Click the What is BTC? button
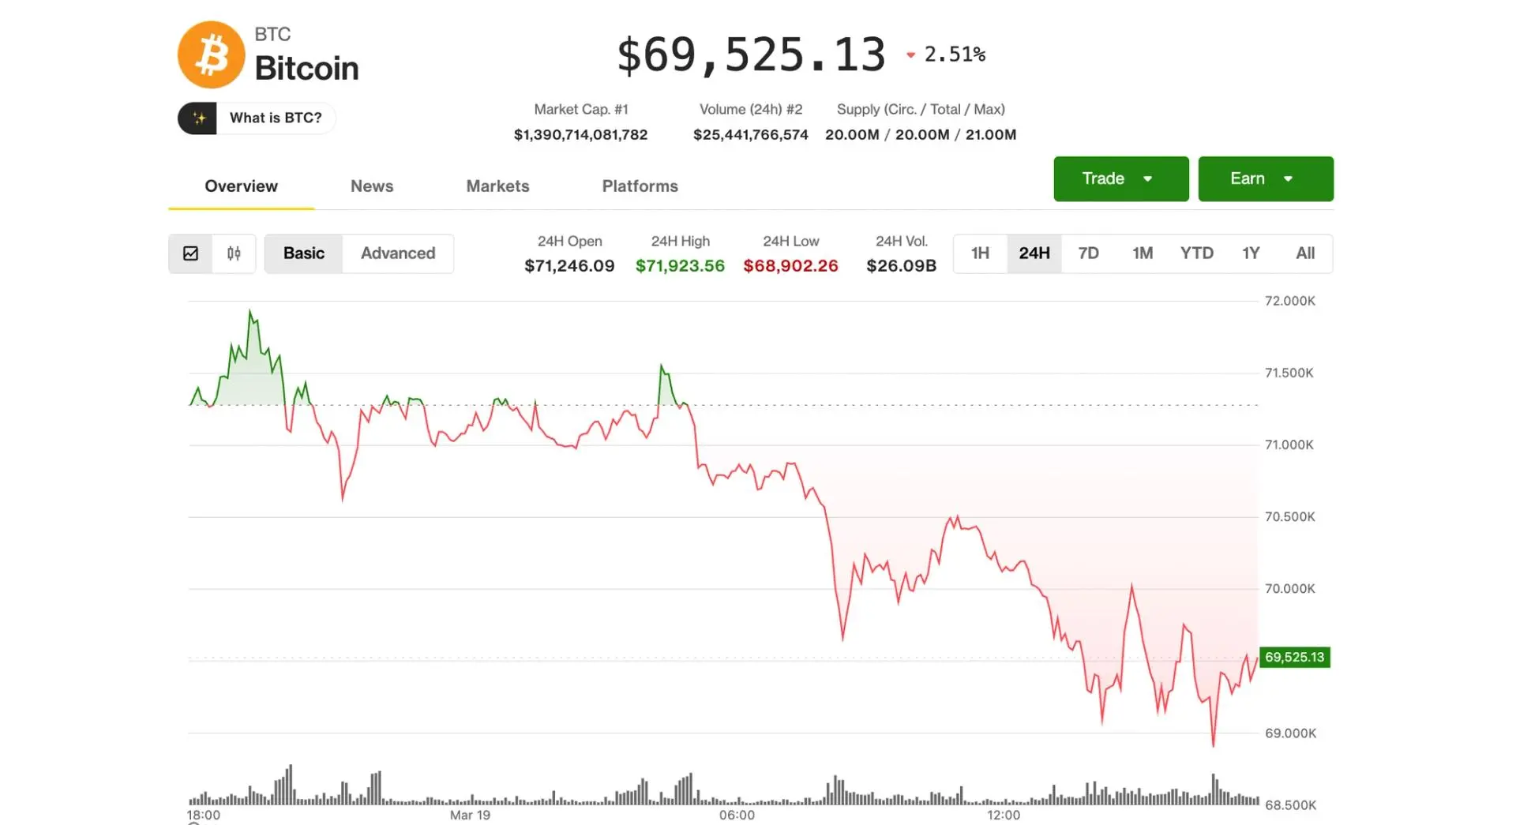 (276, 118)
